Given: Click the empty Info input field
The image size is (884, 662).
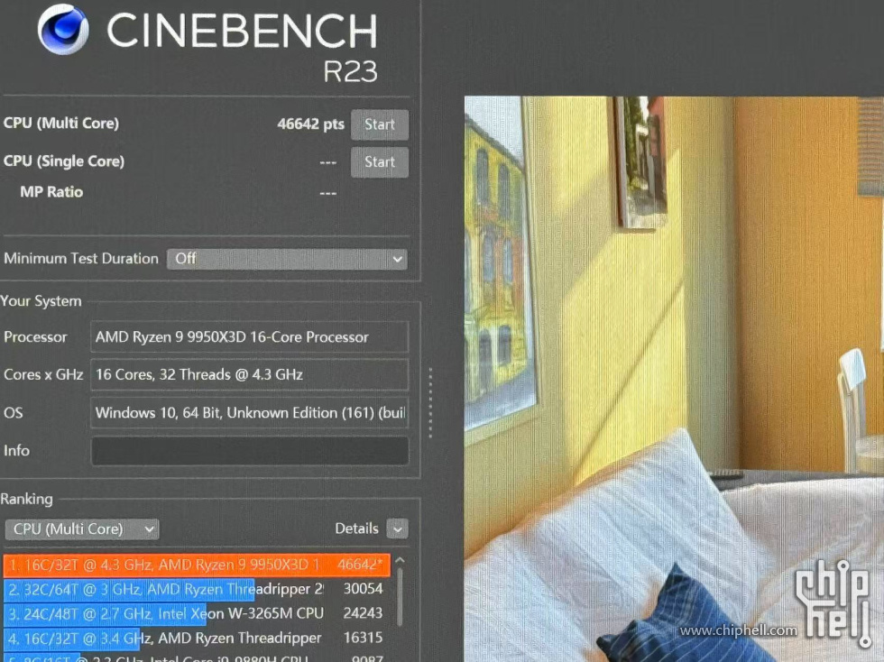Looking at the screenshot, I should coord(249,451).
